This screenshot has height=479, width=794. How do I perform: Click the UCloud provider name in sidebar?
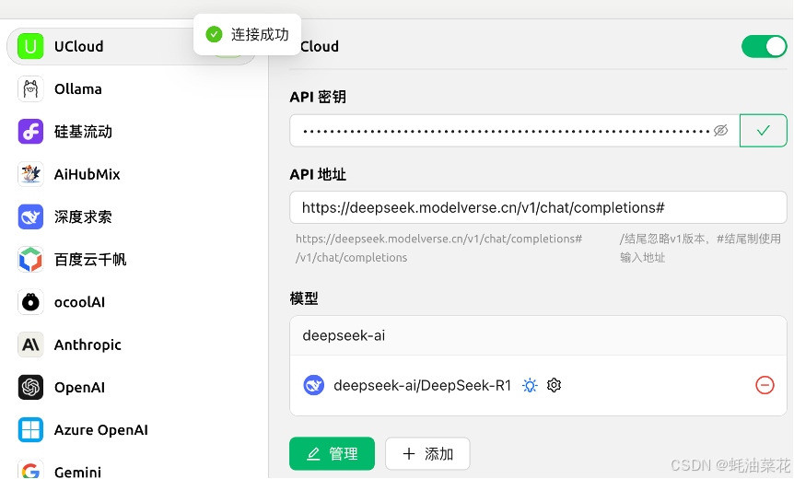tap(78, 47)
